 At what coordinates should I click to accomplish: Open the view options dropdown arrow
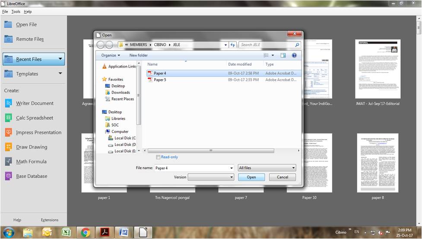tap(273, 55)
